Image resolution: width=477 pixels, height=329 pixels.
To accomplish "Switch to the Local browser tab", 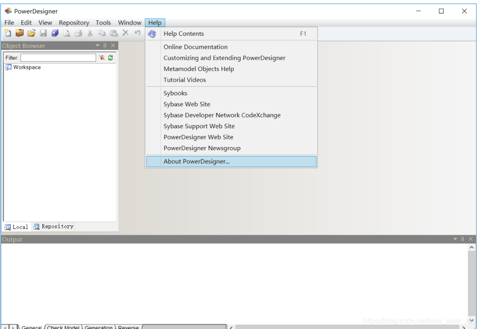I will click(x=17, y=227).
